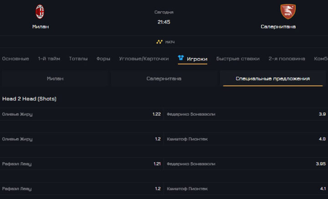328x199 pixels.
Task: Go to the Форы tab
Action: point(103,59)
